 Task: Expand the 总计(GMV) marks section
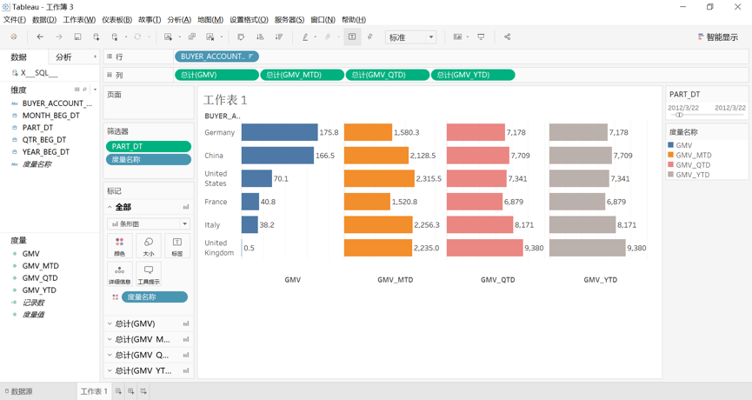click(x=110, y=323)
